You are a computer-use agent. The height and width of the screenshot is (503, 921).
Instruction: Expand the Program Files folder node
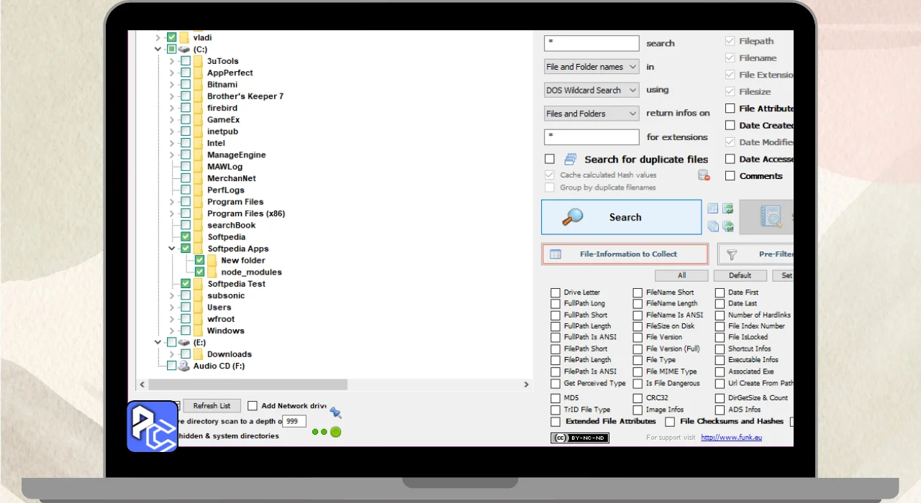click(x=172, y=202)
